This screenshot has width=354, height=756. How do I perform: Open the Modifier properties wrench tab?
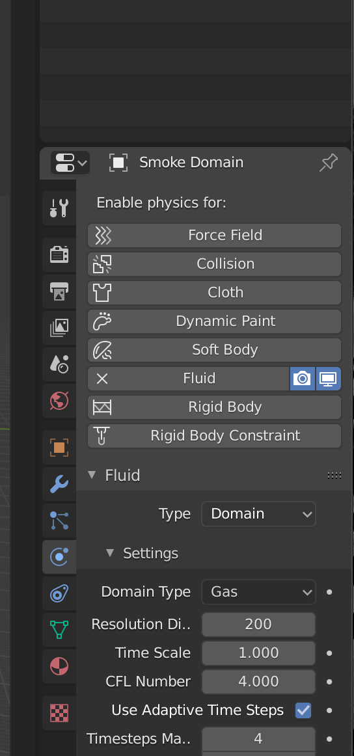click(x=59, y=483)
